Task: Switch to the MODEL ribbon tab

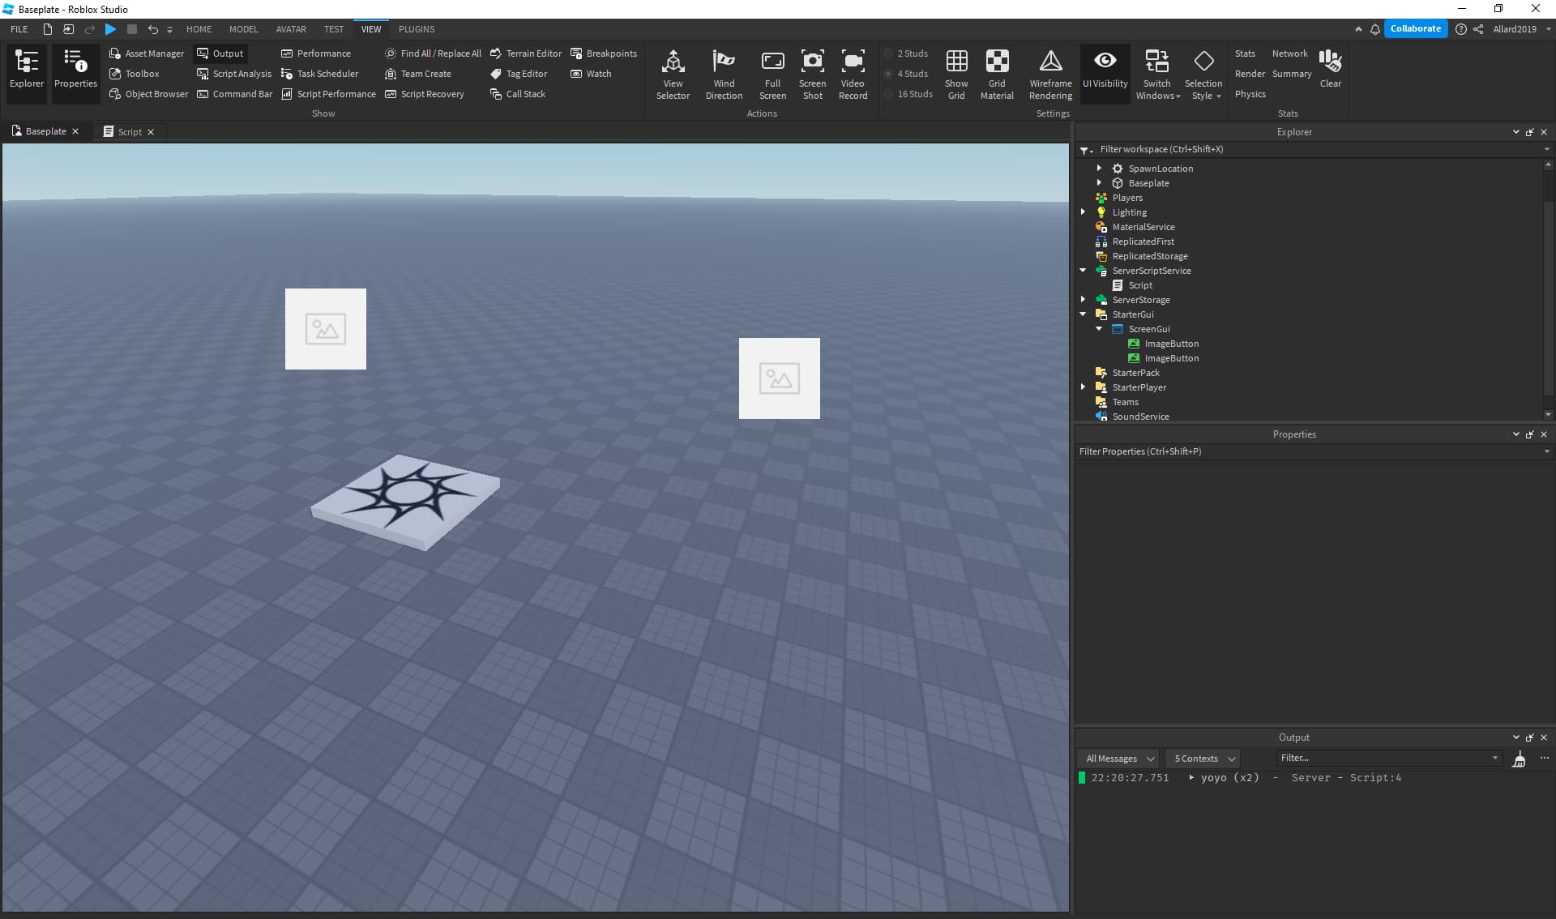Action: tap(243, 29)
